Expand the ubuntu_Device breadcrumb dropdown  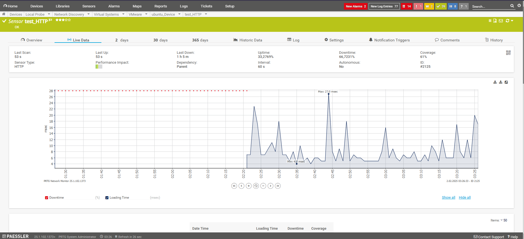tap(180, 14)
